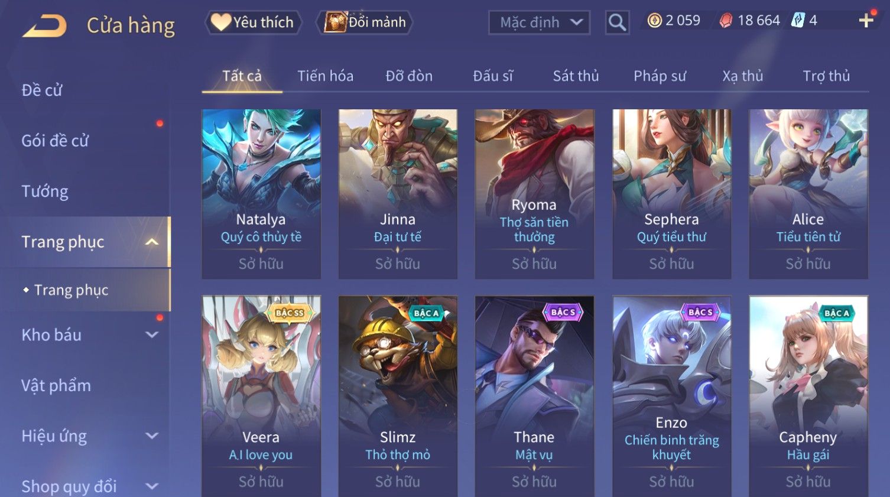Screen dimensions: 890x497
Task: Tap the heart icon on Yêu thích
Action: coord(221,22)
